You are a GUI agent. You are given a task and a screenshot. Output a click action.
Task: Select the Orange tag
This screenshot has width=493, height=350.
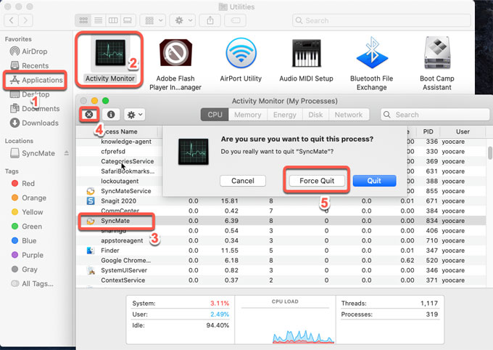click(x=29, y=198)
